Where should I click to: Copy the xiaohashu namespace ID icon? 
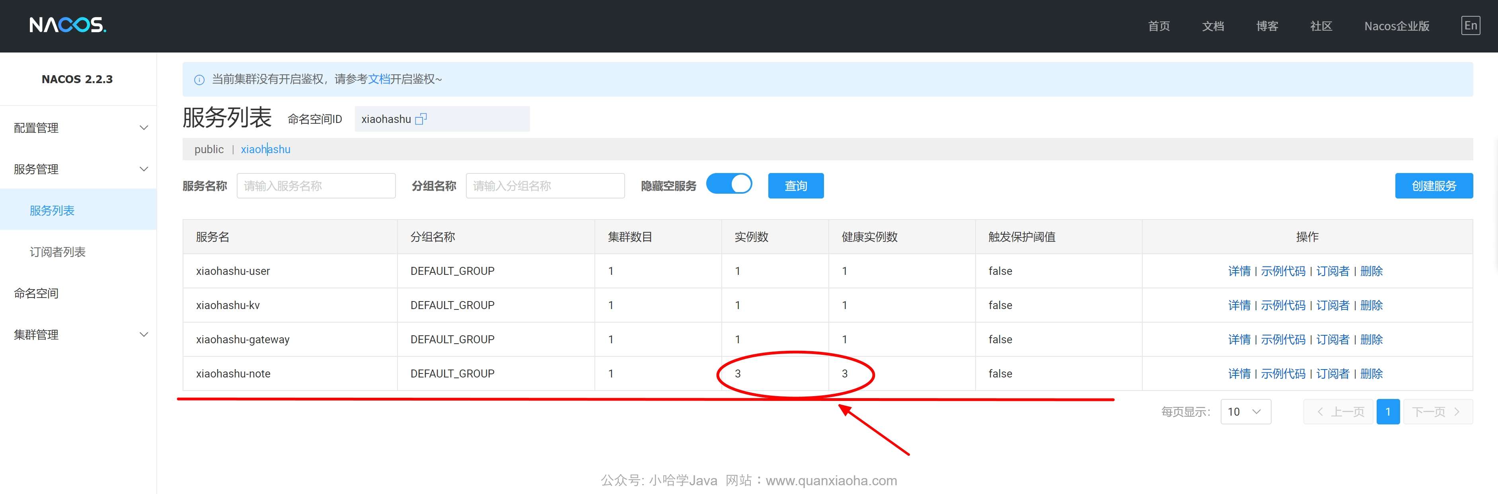(x=421, y=119)
